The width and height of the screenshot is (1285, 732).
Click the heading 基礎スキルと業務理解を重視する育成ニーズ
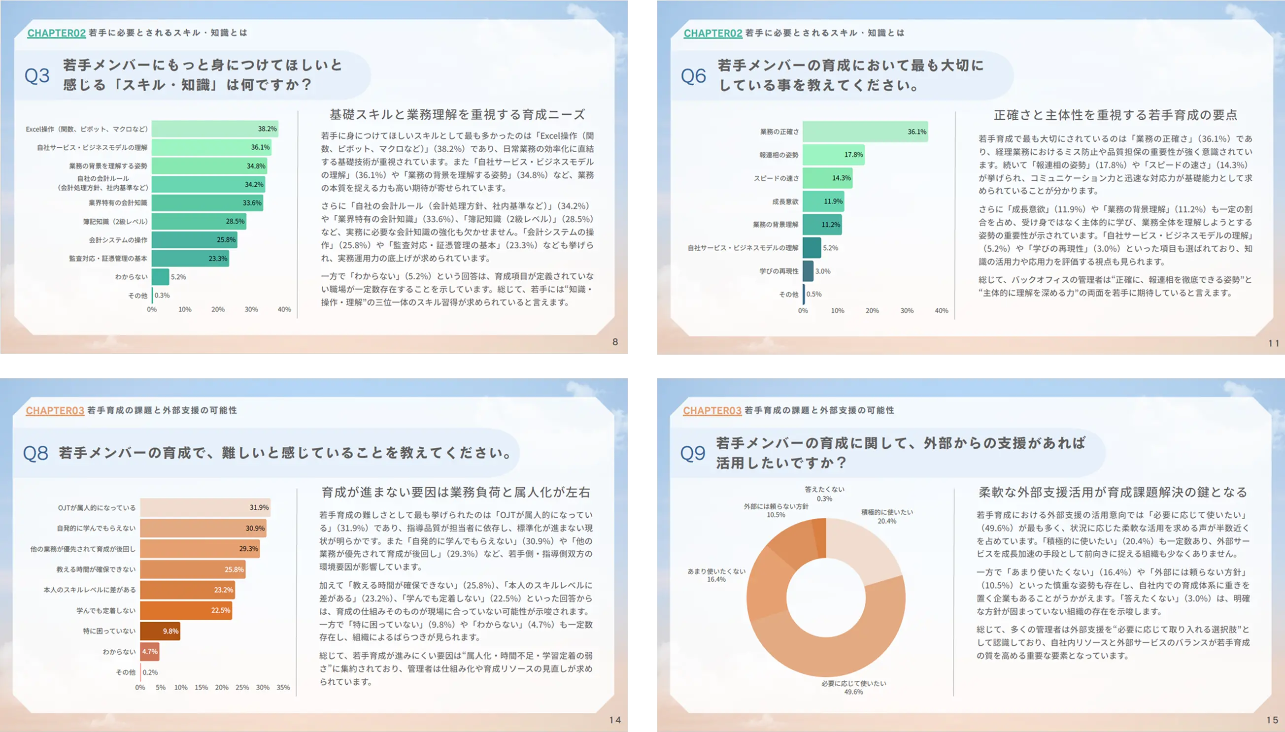(458, 115)
